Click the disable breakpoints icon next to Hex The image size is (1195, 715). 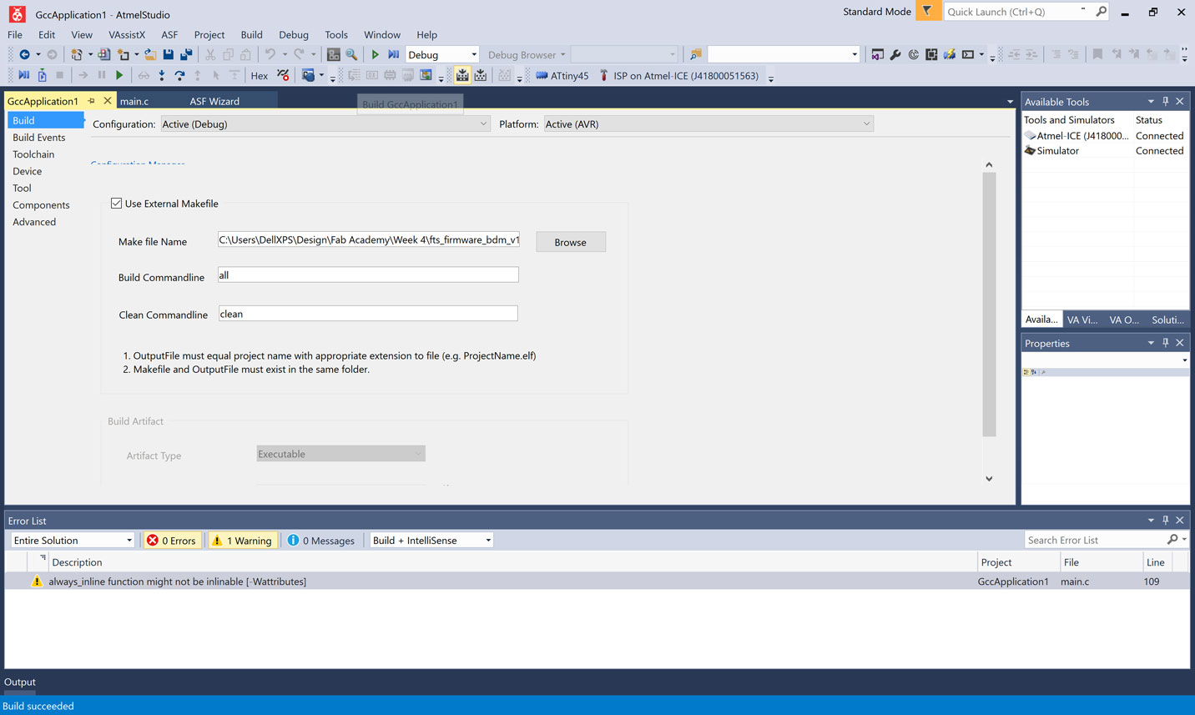283,75
